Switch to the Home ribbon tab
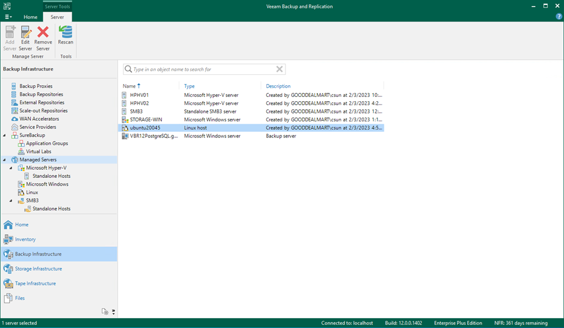 [31, 17]
